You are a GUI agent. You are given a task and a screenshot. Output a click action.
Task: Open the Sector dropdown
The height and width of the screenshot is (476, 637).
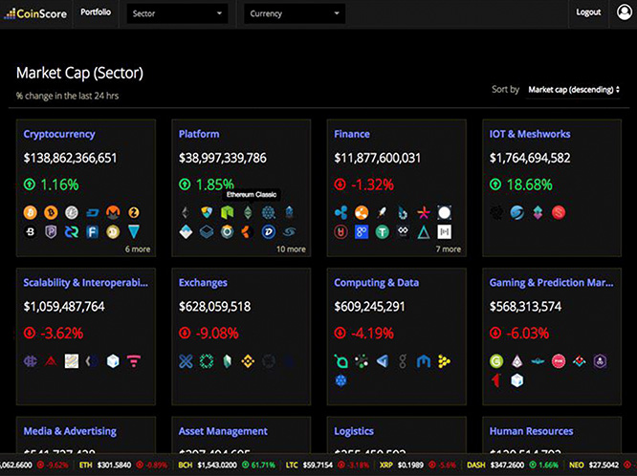point(175,13)
